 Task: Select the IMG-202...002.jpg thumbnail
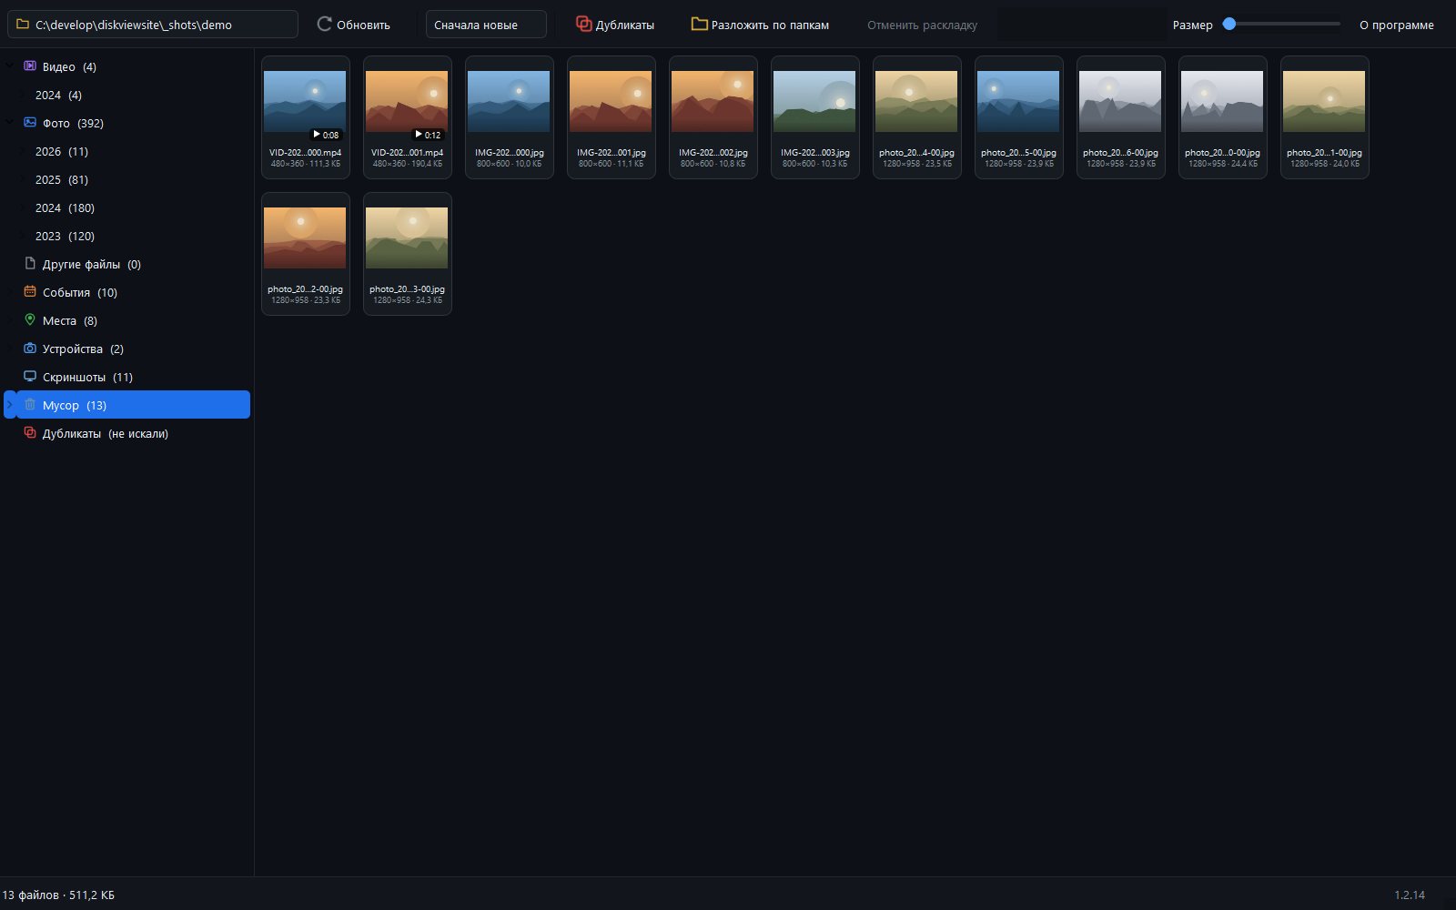[x=713, y=117]
